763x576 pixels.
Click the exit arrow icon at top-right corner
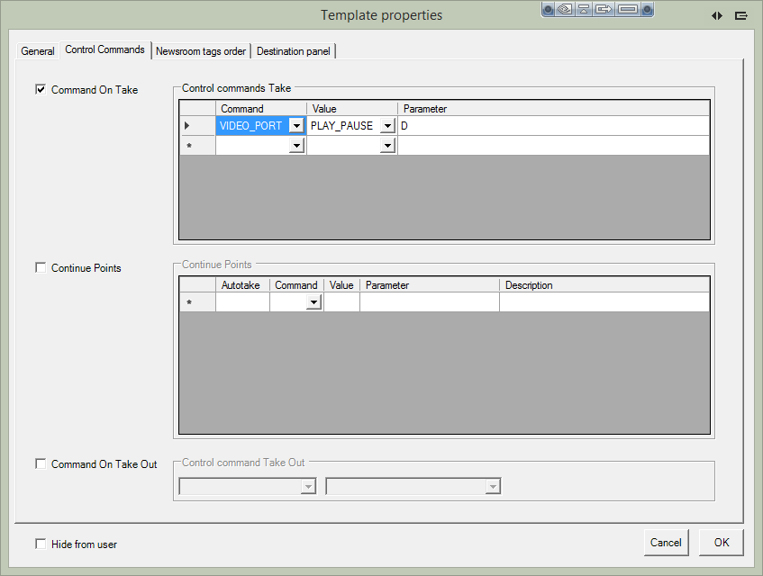[x=741, y=15]
